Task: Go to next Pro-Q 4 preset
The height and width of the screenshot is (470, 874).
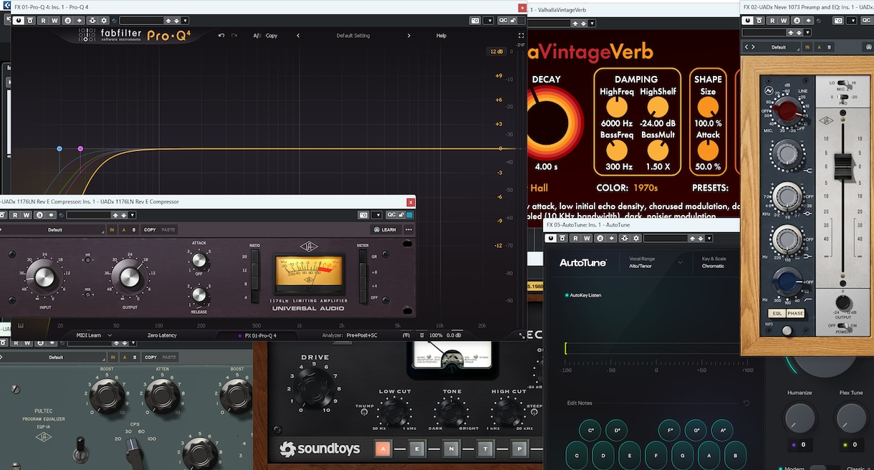Action: click(x=409, y=35)
